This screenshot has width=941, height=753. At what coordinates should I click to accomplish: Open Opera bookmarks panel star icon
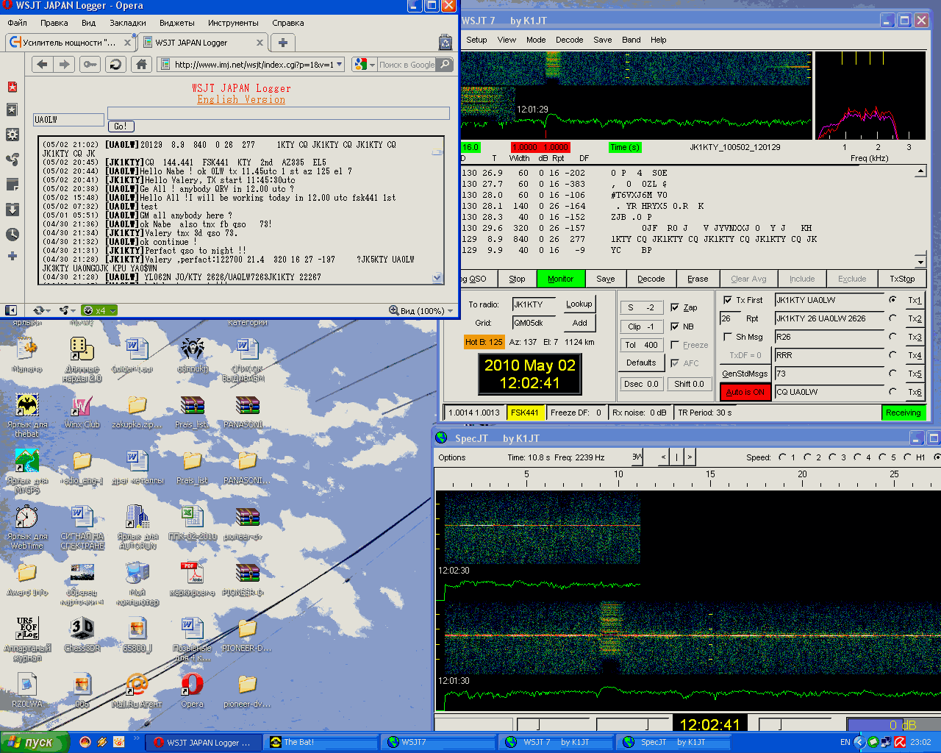[x=12, y=110]
